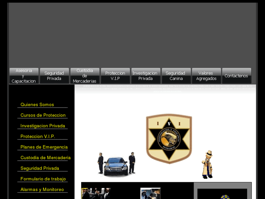This screenshot has height=199, width=265.
Task: Click the IVI shield star badge logo
Action: click(169, 139)
